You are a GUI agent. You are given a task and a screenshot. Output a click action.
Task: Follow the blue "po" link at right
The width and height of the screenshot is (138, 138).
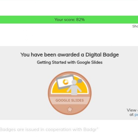136,115
